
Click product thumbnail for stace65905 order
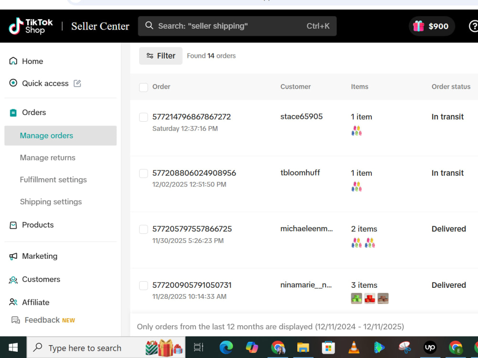(357, 131)
